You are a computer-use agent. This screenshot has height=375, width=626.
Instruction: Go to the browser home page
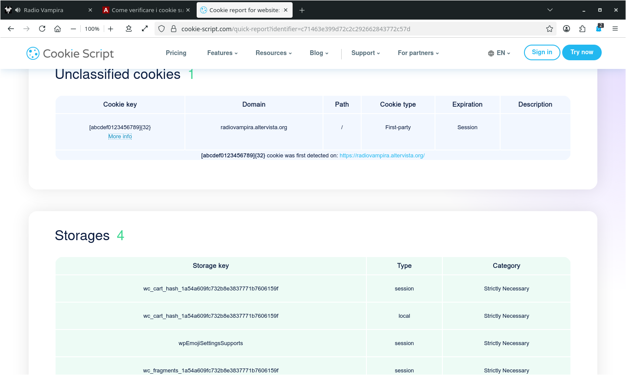tap(57, 29)
